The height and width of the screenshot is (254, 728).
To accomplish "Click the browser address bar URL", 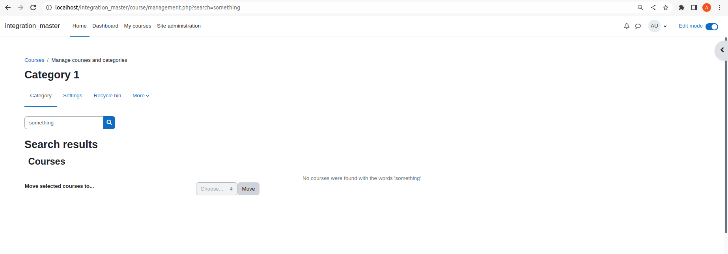I will coord(147,7).
